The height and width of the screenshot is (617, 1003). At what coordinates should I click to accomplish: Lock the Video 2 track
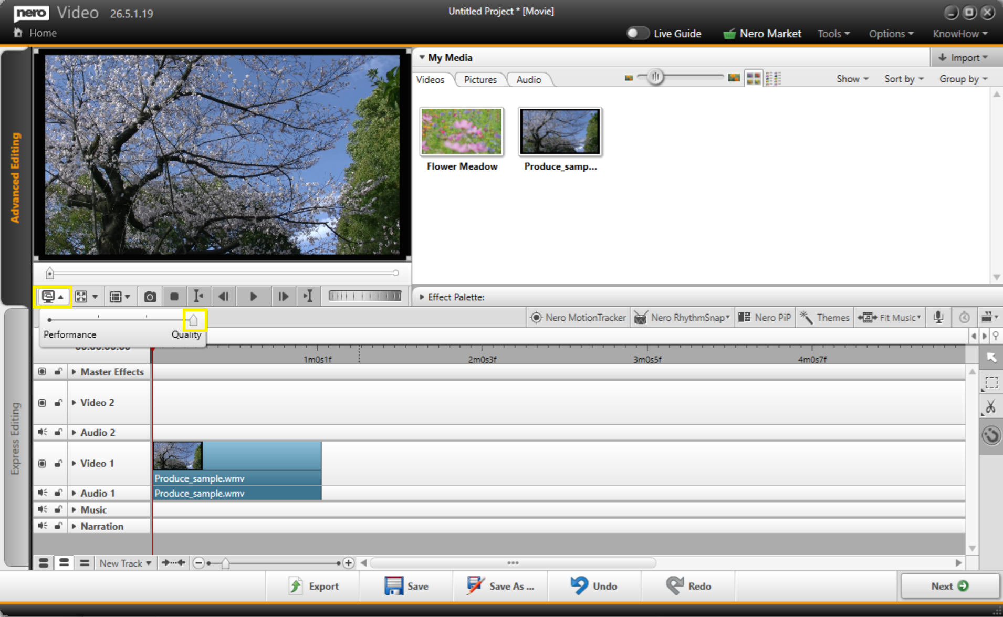tap(58, 403)
